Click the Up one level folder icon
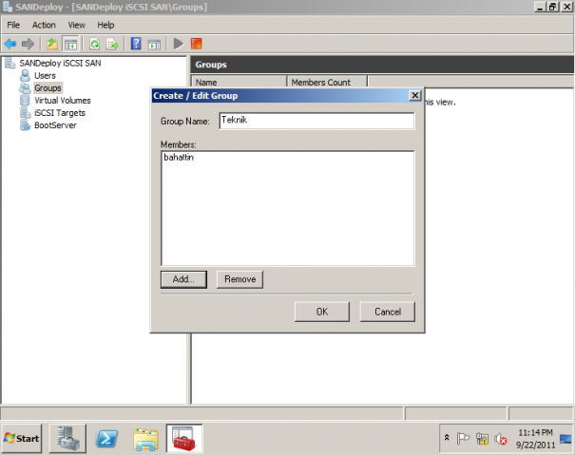Image resolution: width=575 pixels, height=455 pixels. pos(52,44)
